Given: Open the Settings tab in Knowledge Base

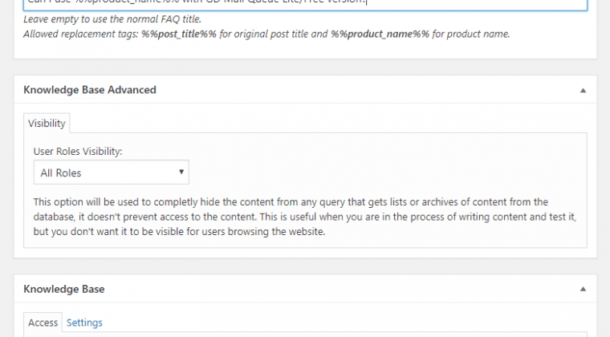Looking at the screenshot, I should pos(84,323).
